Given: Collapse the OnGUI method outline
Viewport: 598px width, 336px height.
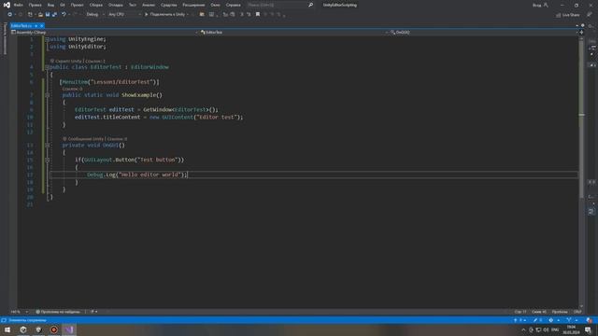Looking at the screenshot, I should click(48, 146).
